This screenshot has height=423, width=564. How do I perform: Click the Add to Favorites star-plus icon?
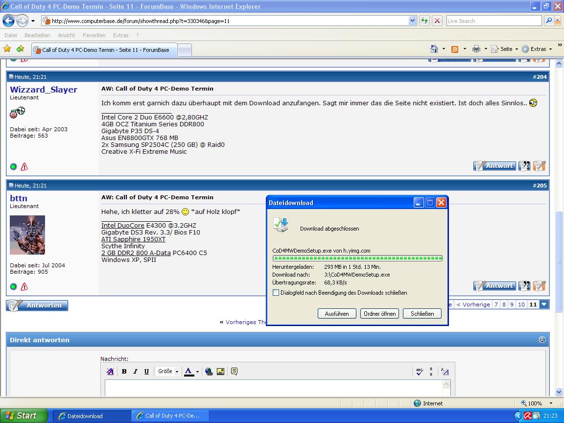click(21, 48)
